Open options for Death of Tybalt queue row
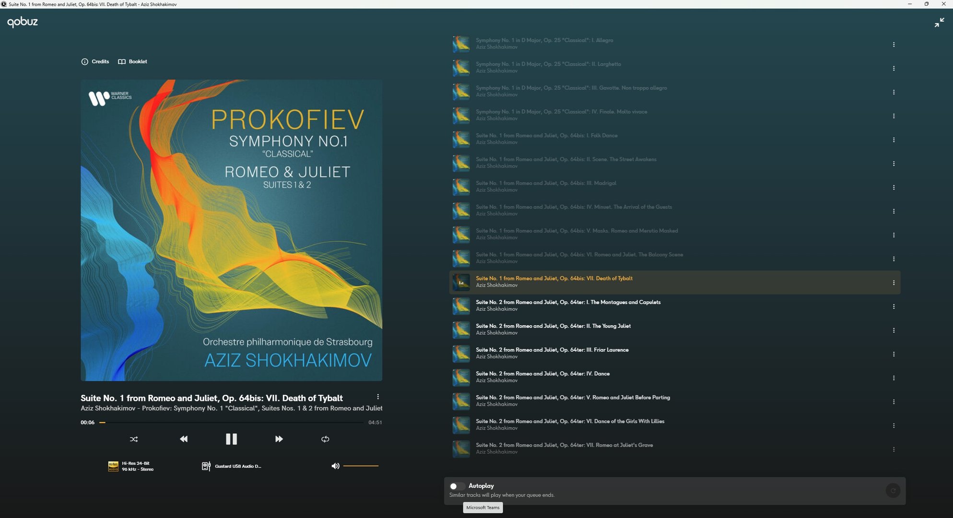953x518 pixels. pyautogui.click(x=894, y=283)
